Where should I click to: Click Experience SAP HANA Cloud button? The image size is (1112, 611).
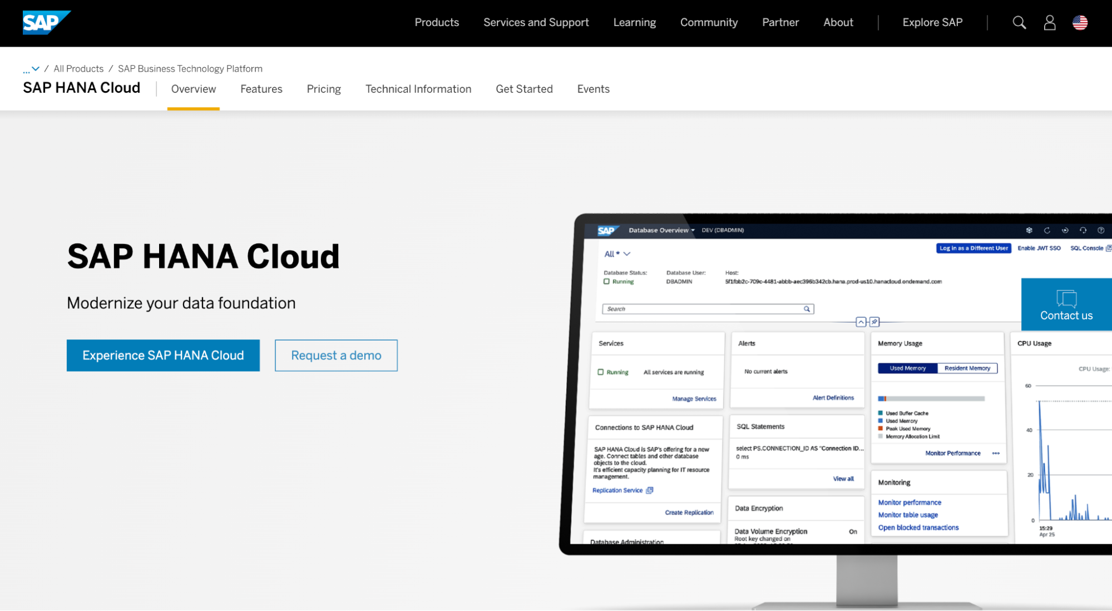coord(163,355)
